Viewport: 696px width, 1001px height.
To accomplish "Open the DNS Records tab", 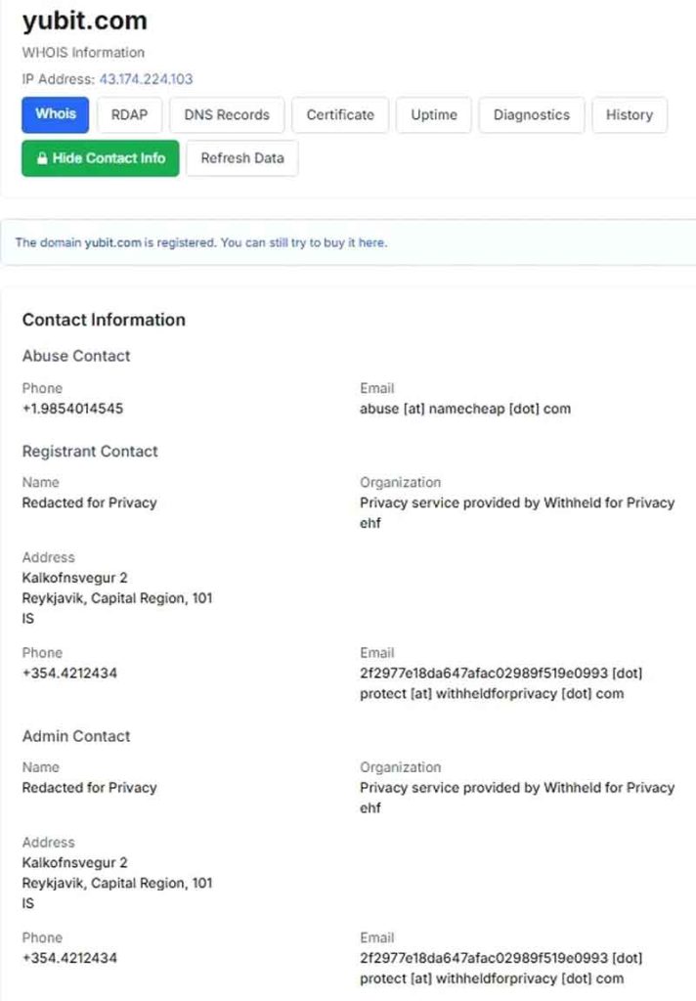I will (227, 115).
